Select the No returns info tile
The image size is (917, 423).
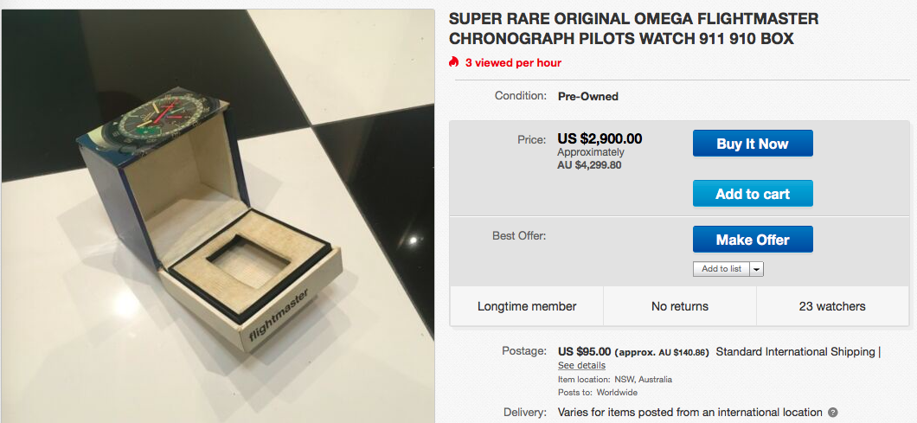(x=680, y=306)
